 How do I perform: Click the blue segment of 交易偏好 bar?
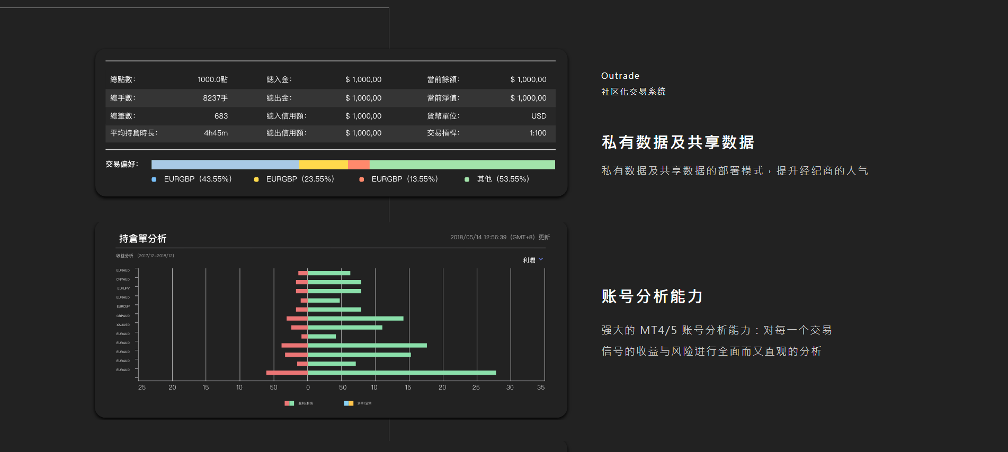pos(225,165)
